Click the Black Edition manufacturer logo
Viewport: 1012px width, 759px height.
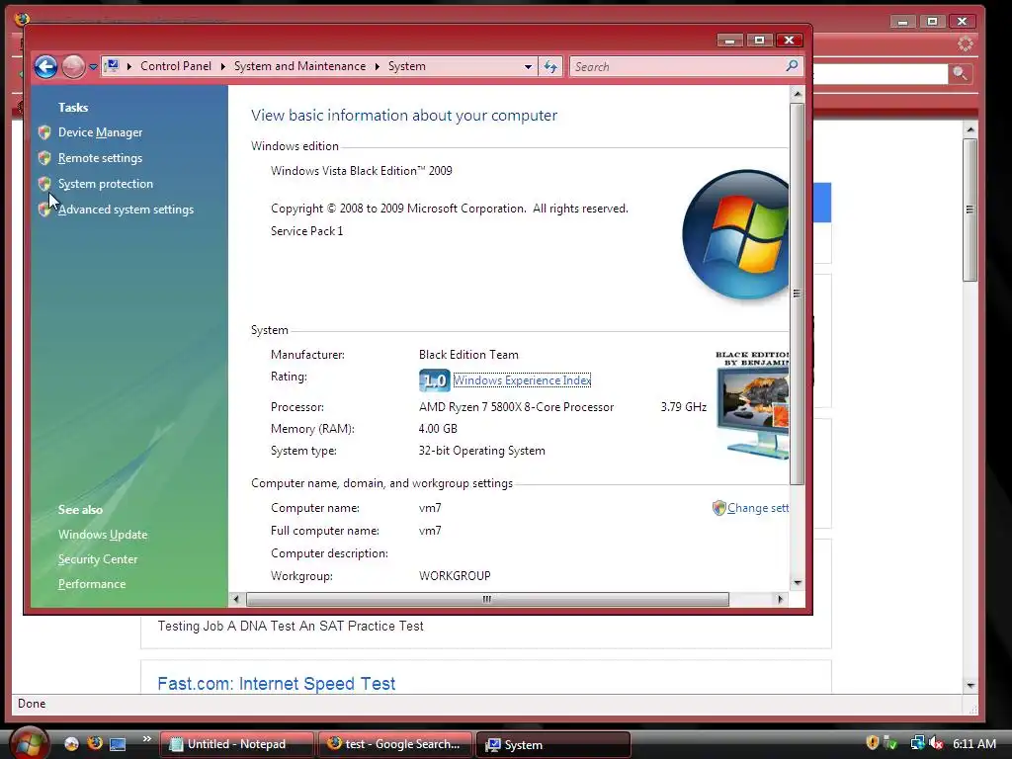(x=752, y=404)
